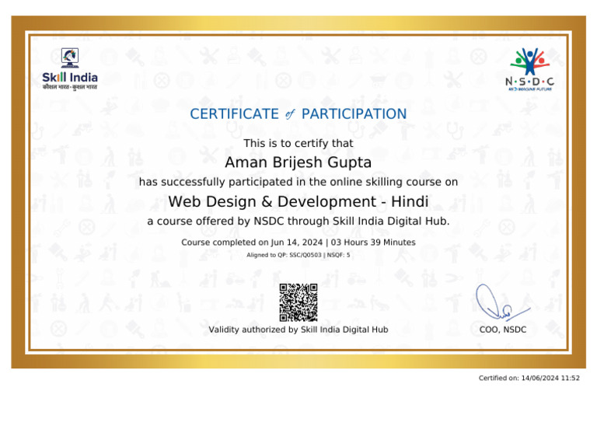Click the 'COO, NSDC' label
This screenshot has height=422, width=597.
pyautogui.click(x=503, y=330)
